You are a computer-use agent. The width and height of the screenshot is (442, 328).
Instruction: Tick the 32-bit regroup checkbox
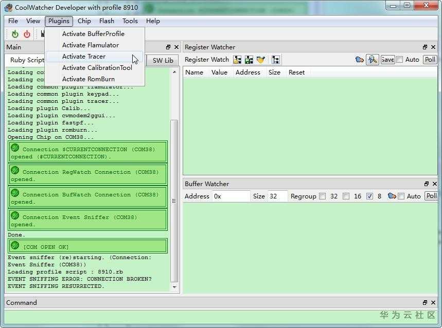323,196
